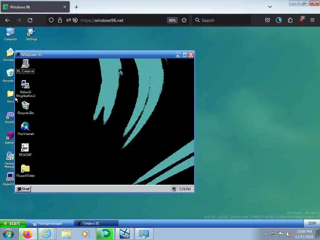The image size is (320, 240).
Task: Open Documents icon on Windows 96 desktop
Action: pyautogui.click(x=8, y=55)
